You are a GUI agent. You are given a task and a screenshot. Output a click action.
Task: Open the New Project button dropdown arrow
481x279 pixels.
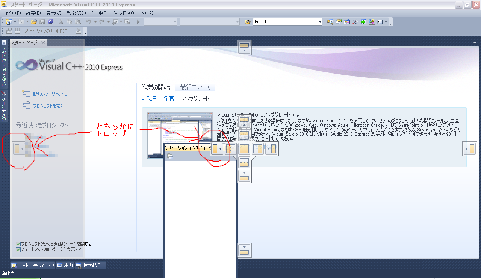coord(15,22)
